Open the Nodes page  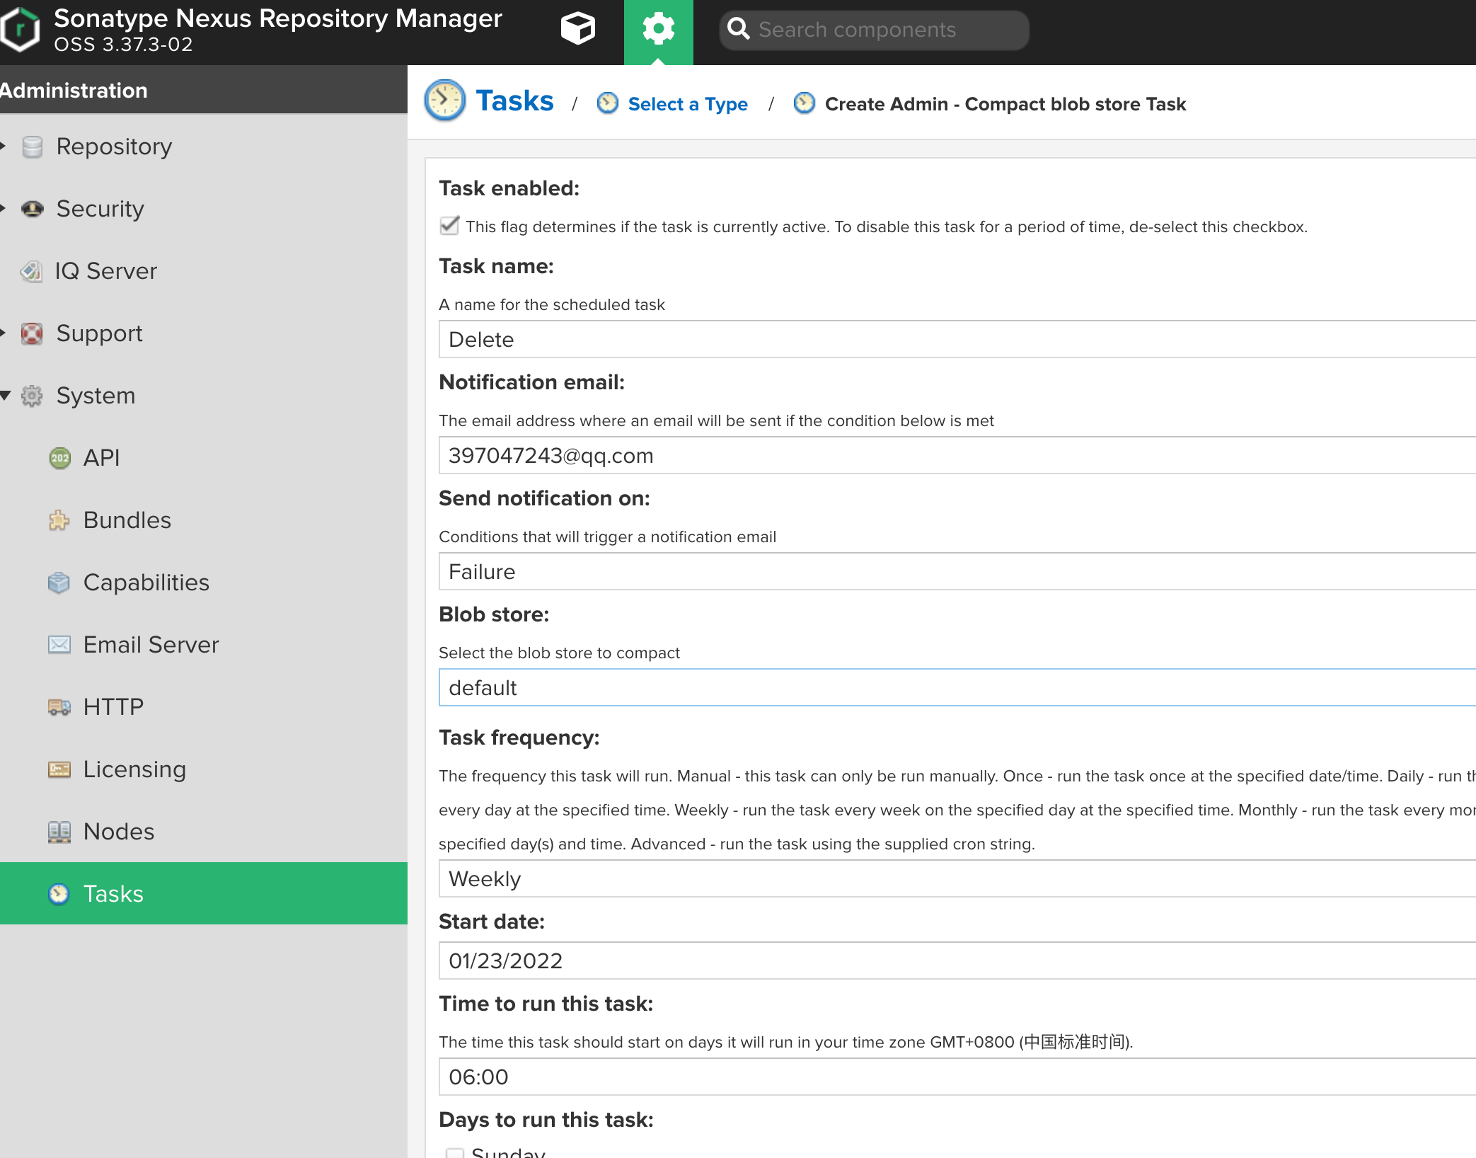pyautogui.click(x=118, y=832)
